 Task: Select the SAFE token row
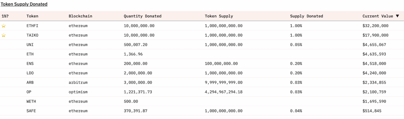(x=202, y=111)
